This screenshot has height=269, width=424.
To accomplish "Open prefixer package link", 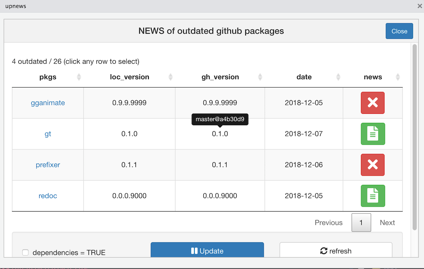I will click(48, 165).
